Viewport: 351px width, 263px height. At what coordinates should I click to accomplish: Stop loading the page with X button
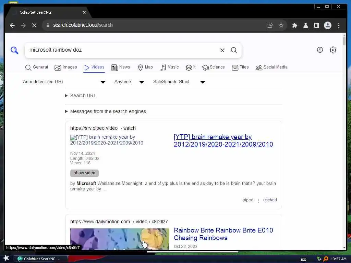34,25
